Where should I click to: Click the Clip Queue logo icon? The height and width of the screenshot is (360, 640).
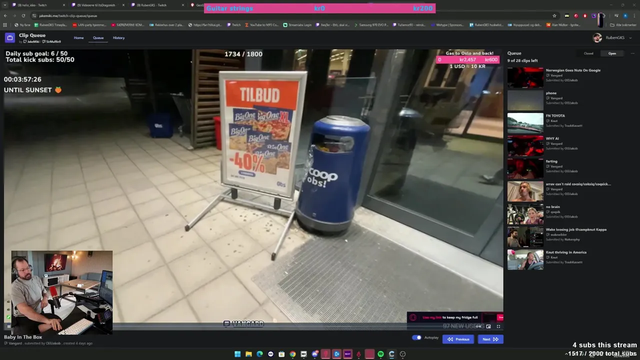[x=10, y=37]
